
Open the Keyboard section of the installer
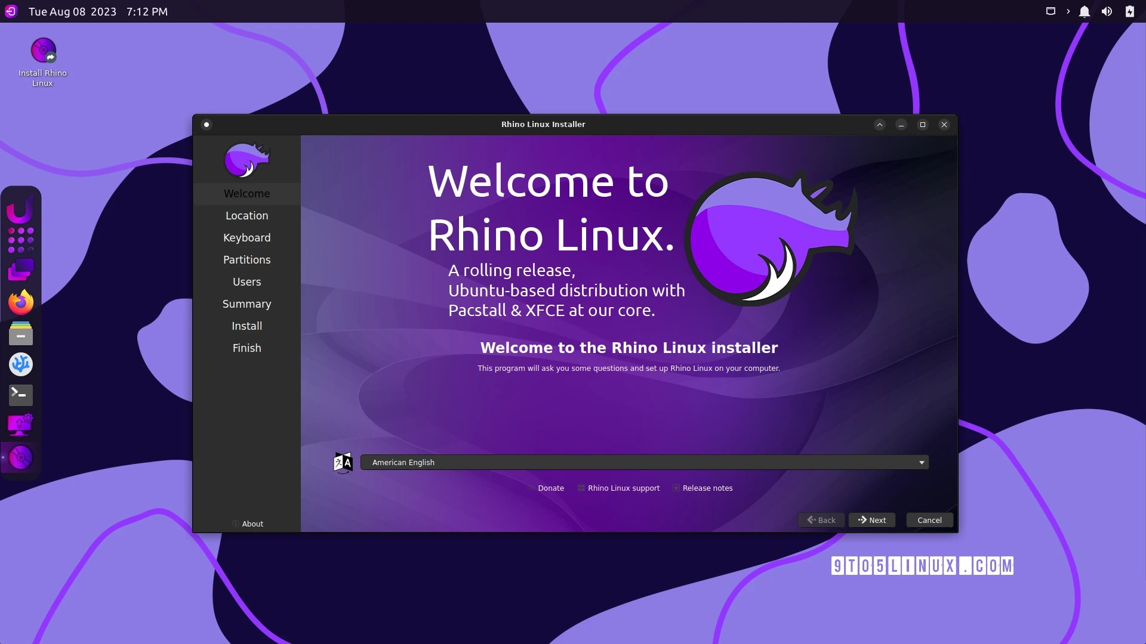point(247,237)
